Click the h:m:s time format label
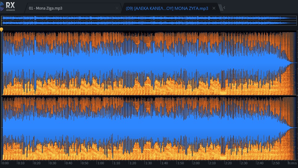 click(292, 163)
